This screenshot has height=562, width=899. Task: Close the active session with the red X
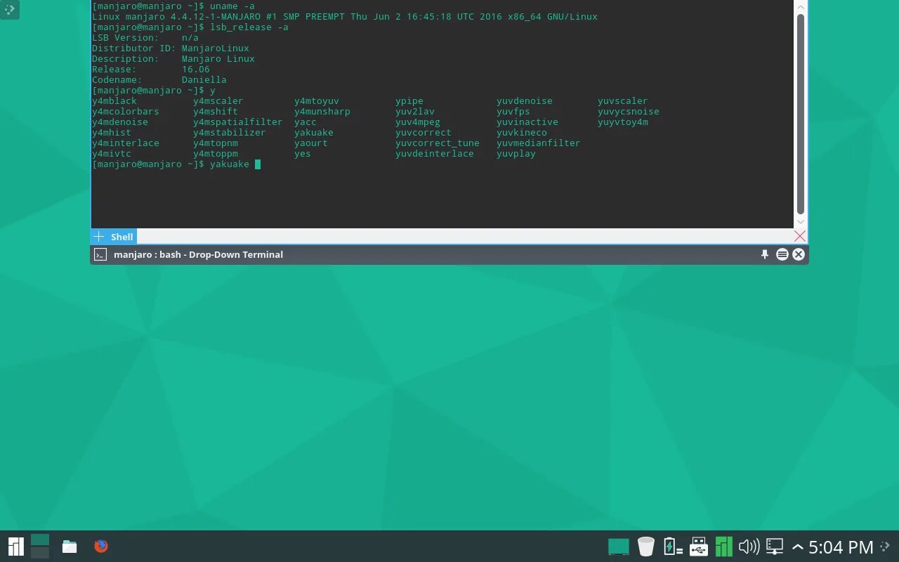pos(800,237)
